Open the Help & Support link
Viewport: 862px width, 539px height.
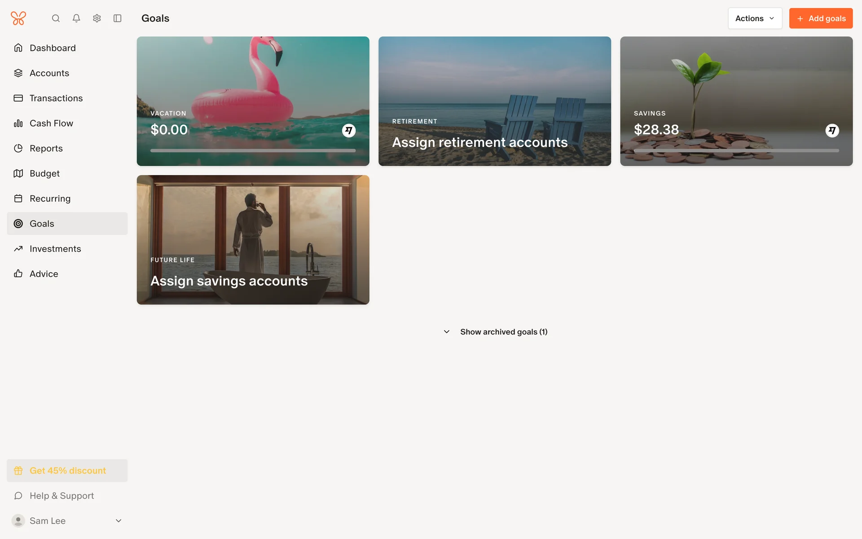click(x=62, y=496)
